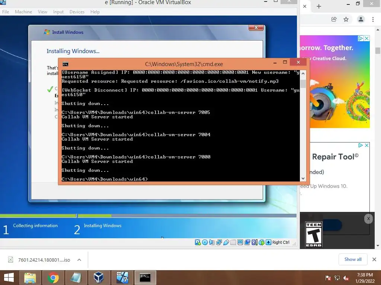Image resolution: width=381 pixels, height=285 pixels.
Task: Click the Installing Windows setup progress bar
Action: click(187, 216)
